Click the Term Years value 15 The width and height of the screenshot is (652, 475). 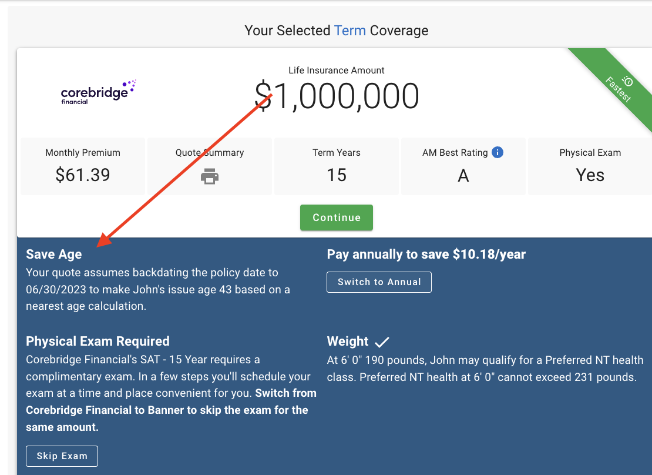[x=337, y=175]
